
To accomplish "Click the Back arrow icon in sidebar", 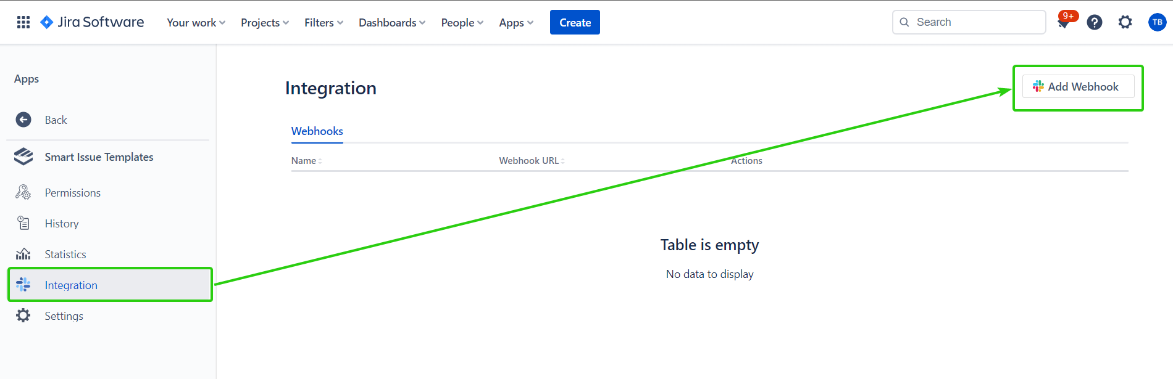I will pos(23,120).
